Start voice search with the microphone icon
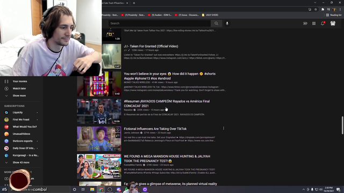The image size is (344, 193). [227, 24]
